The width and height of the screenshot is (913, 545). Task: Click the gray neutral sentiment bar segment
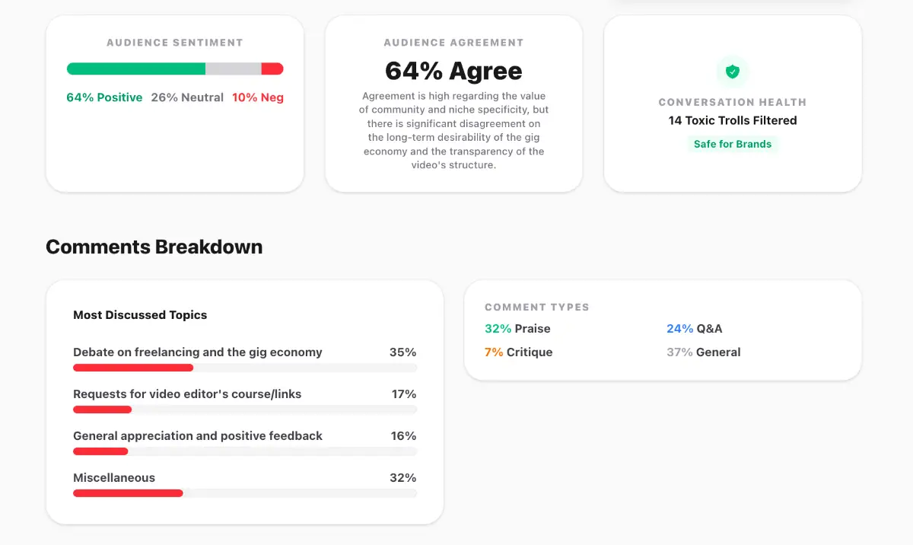[233, 69]
